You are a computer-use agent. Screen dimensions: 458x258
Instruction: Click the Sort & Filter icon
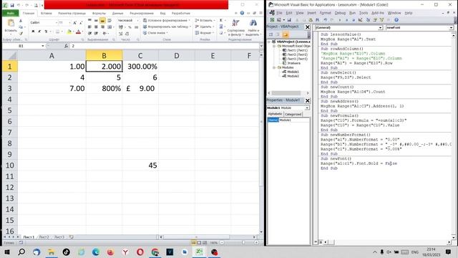(x=235, y=23)
